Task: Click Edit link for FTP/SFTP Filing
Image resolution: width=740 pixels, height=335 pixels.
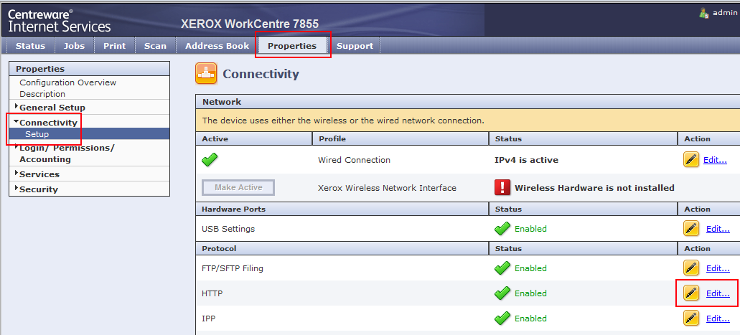Action: point(718,268)
